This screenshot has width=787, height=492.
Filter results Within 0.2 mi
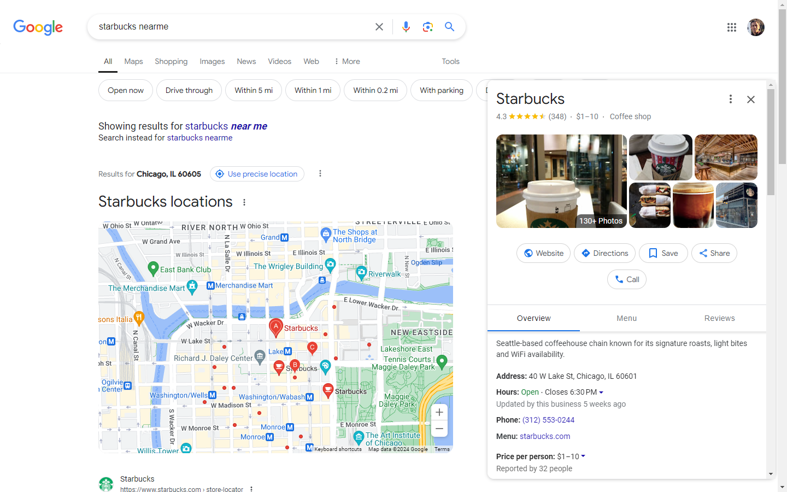click(375, 90)
